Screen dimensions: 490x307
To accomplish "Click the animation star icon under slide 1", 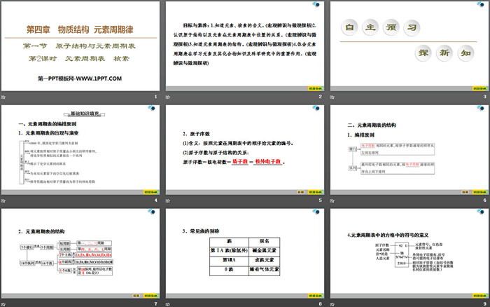I will click(x=3, y=97).
